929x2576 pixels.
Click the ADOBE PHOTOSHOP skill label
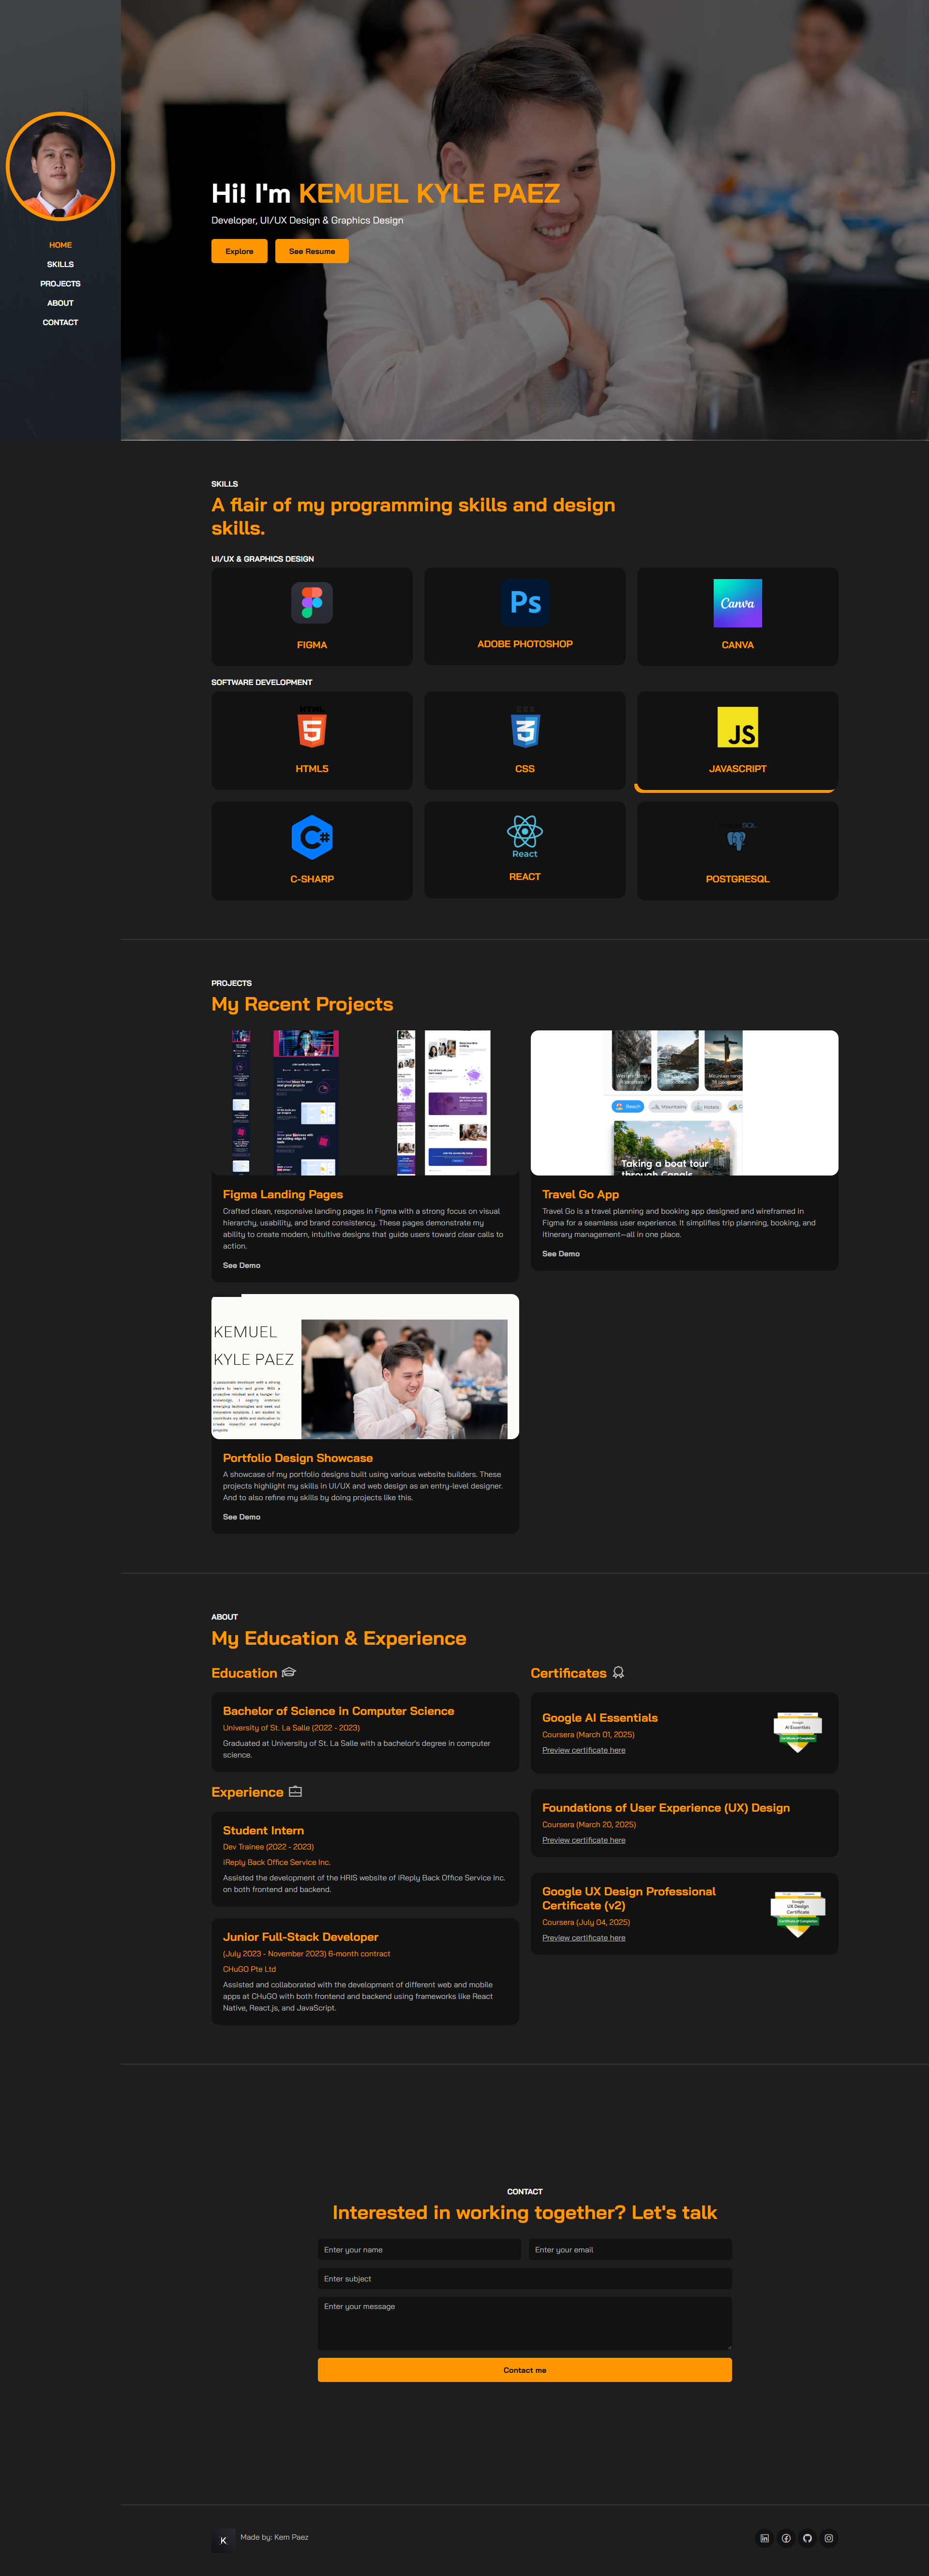click(x=525, y=644)
